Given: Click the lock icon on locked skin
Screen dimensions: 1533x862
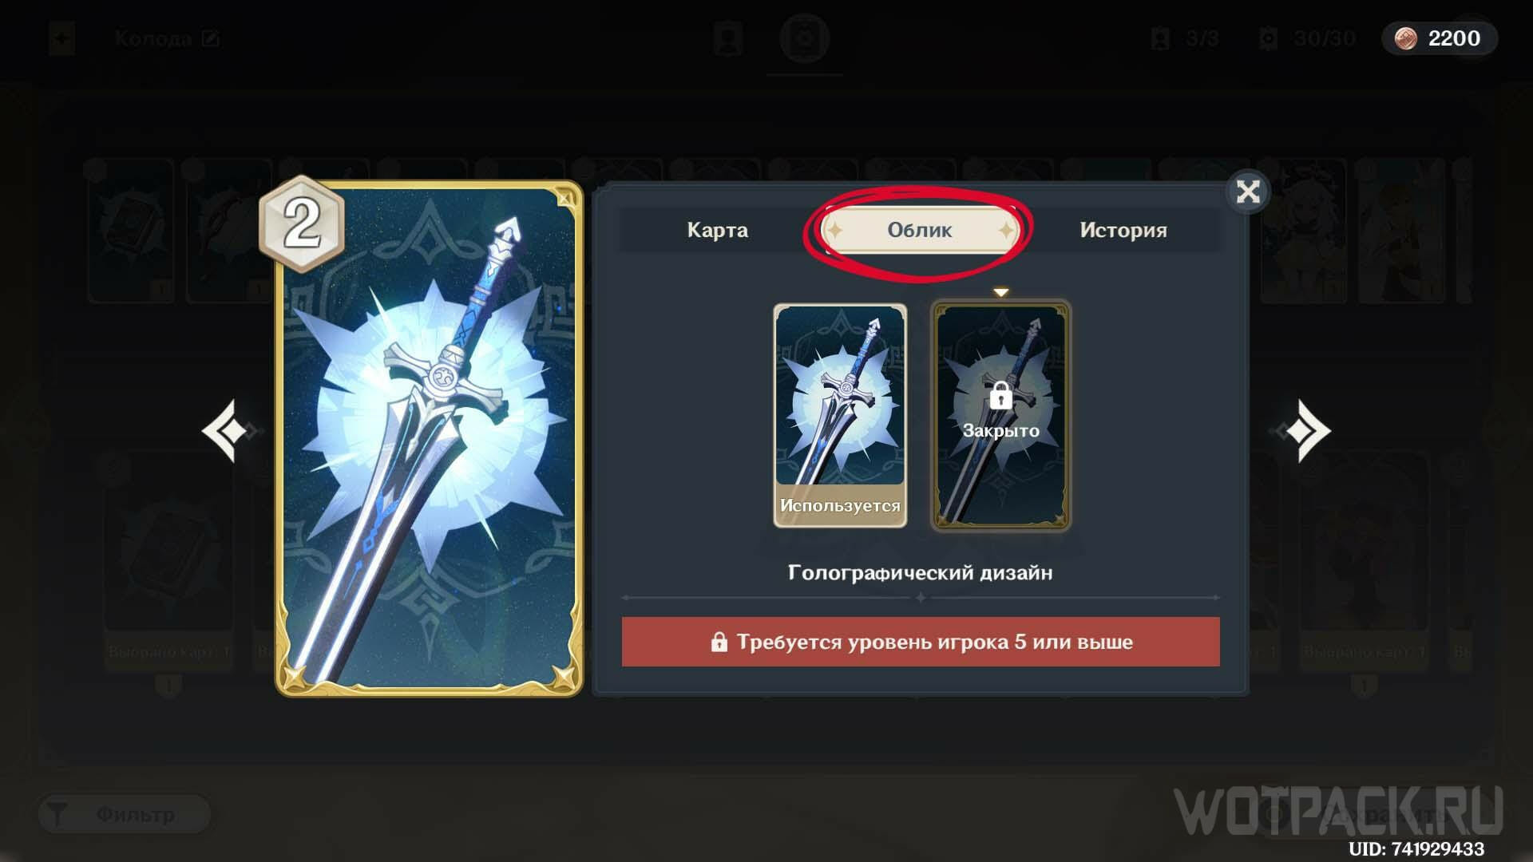Looking at the screenshot, I should pyautogui.click(x=1000, y=395).
